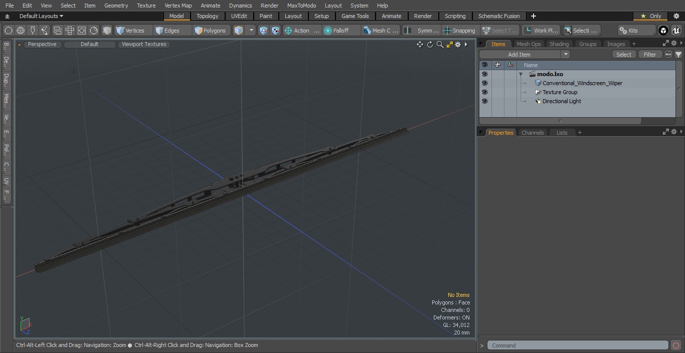Enable Edges selection mode
This screenshot has height=353, width=685.
pos(173,31)
